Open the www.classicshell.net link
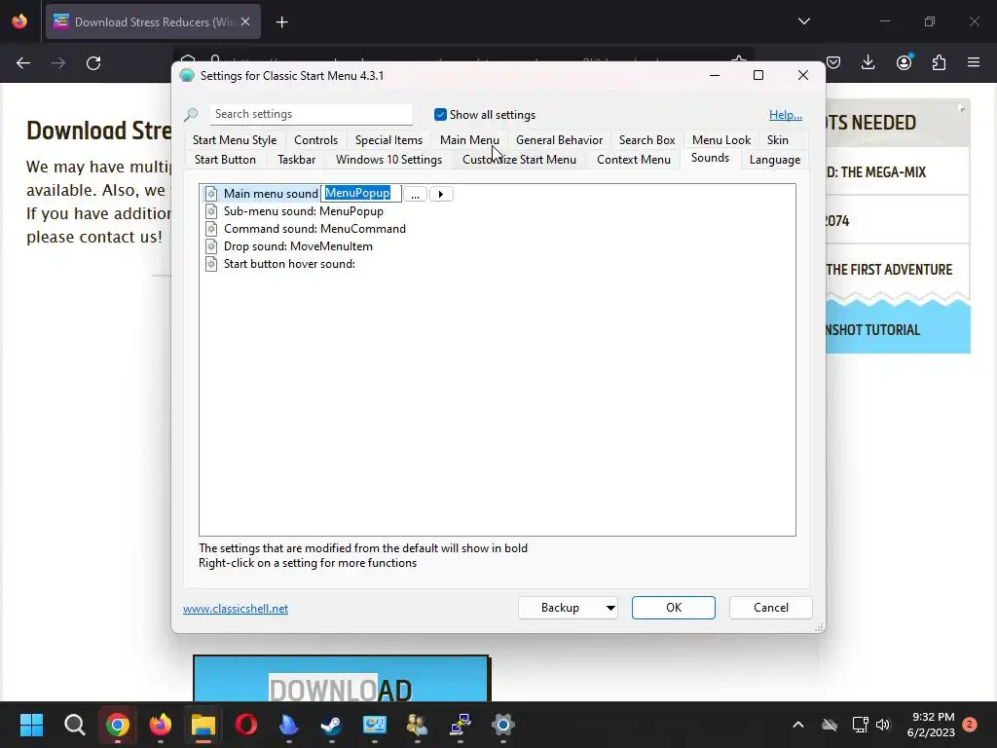This screenshot has height=748, width=997. 236,609
